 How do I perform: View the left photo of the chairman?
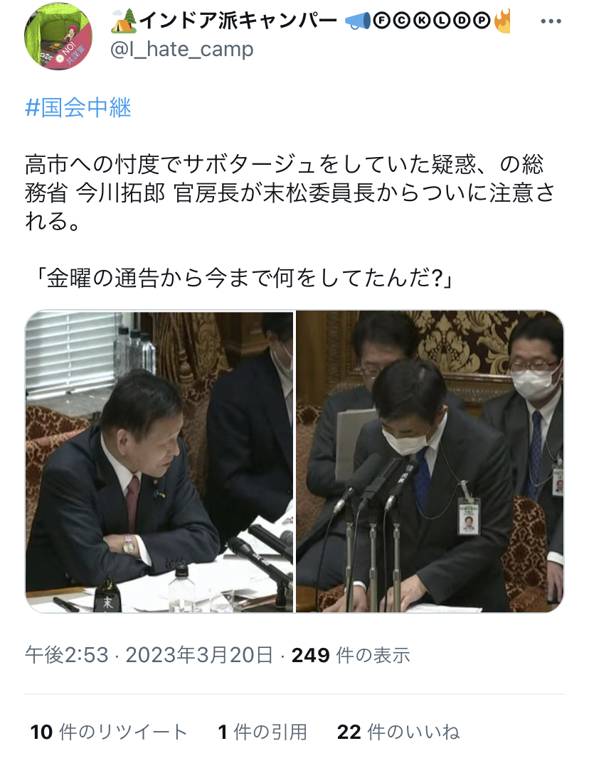click(159, 461)
